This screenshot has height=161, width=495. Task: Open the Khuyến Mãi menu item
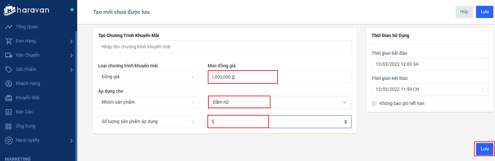click(x=27, y=98)
